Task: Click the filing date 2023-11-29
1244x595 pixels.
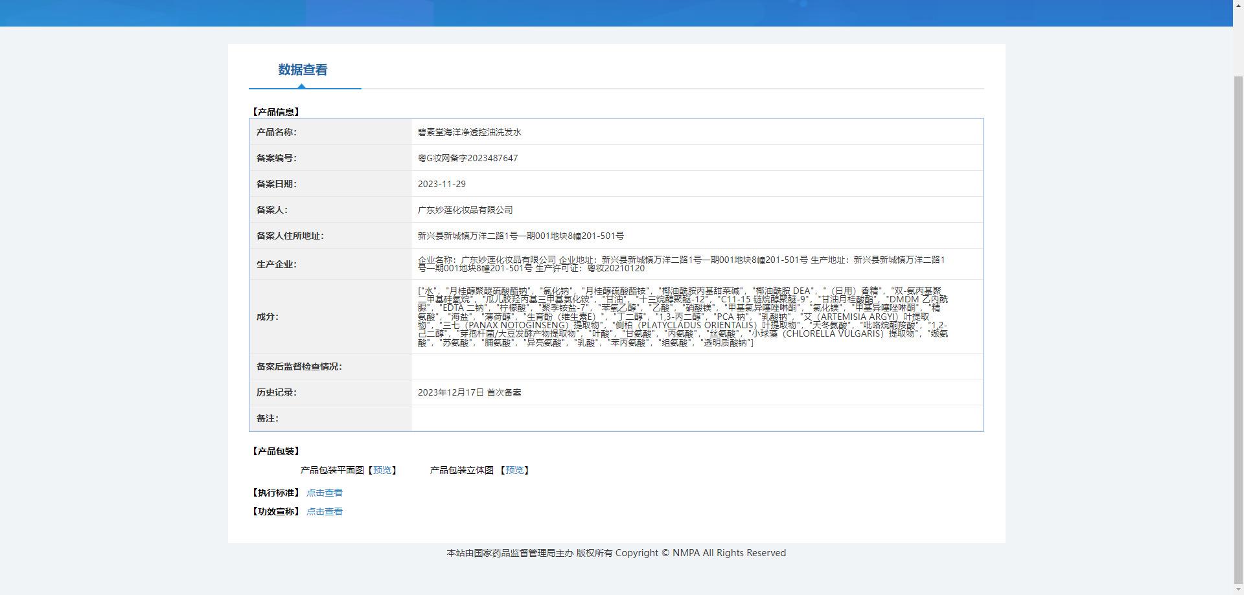Action: tap(441, 184)
